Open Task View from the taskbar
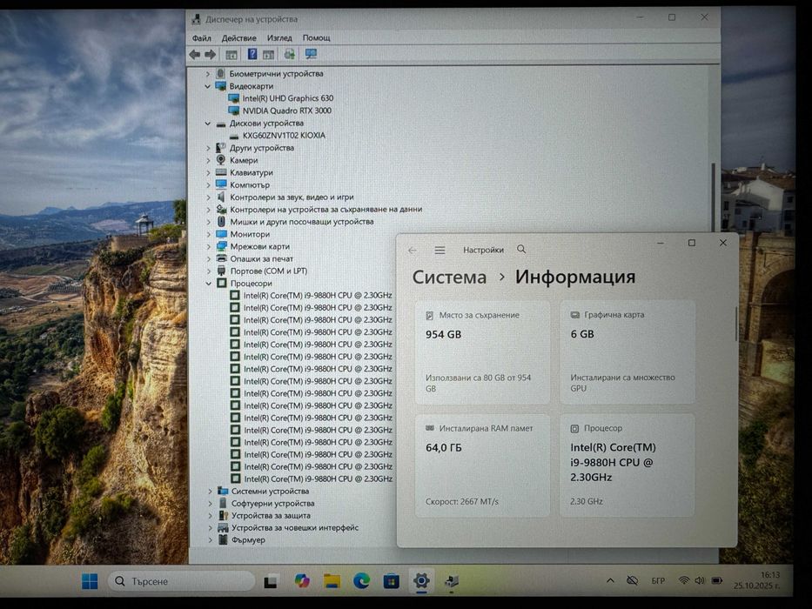This screenshot has height=609, width=812. click(271, 582)
